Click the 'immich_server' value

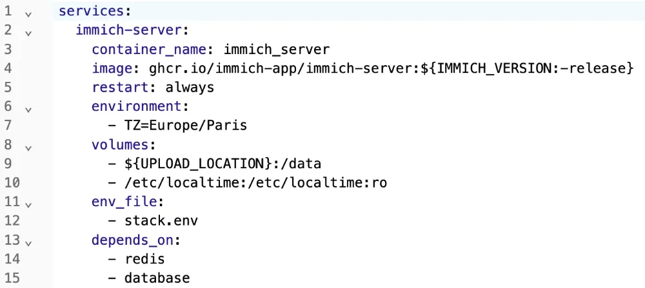coord(277,50)
